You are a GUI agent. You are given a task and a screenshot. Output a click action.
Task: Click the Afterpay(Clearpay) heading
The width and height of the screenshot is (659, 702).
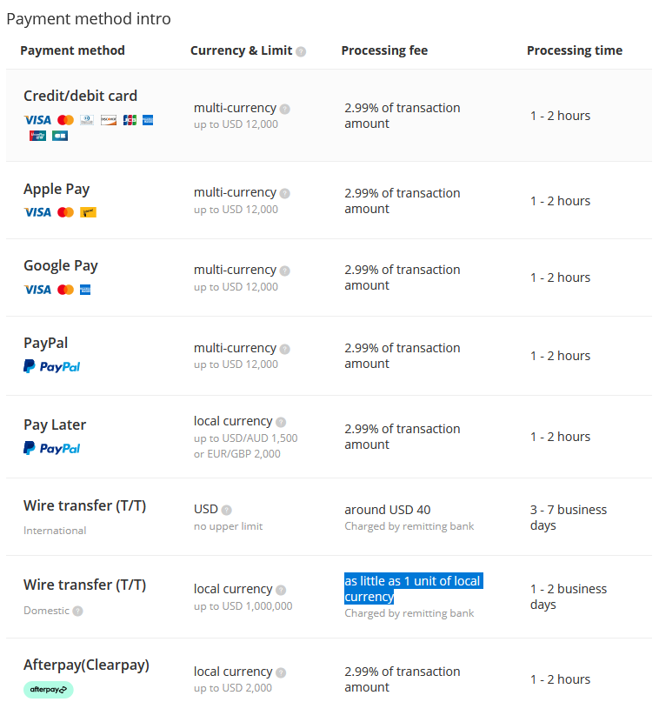(x=86, y=665)
